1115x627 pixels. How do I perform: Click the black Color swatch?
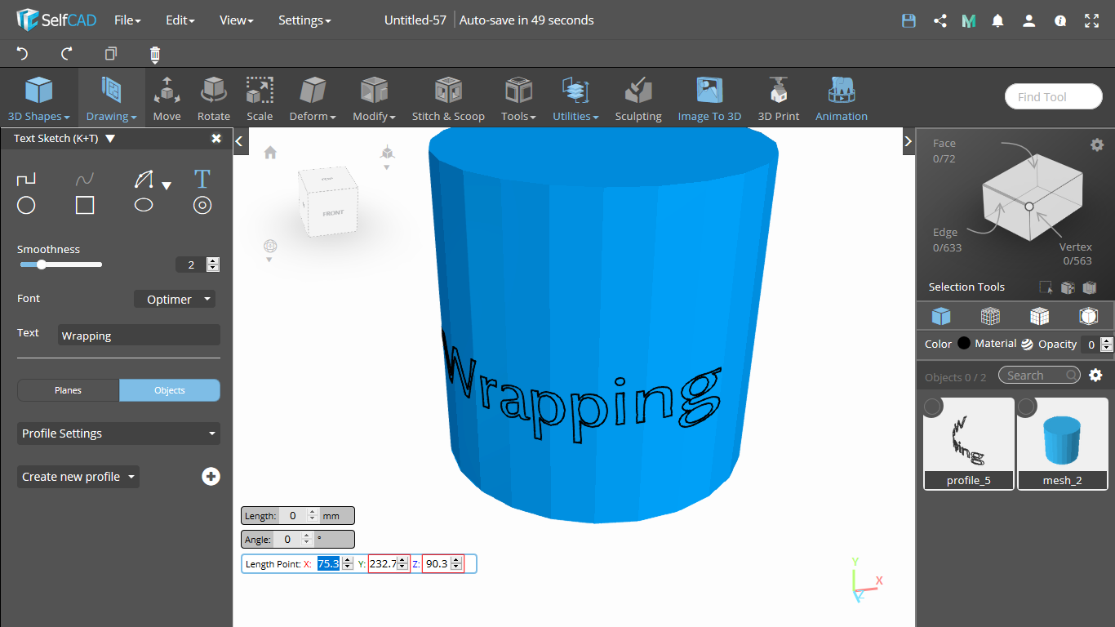pyautogui.click(x=964, y=344)
